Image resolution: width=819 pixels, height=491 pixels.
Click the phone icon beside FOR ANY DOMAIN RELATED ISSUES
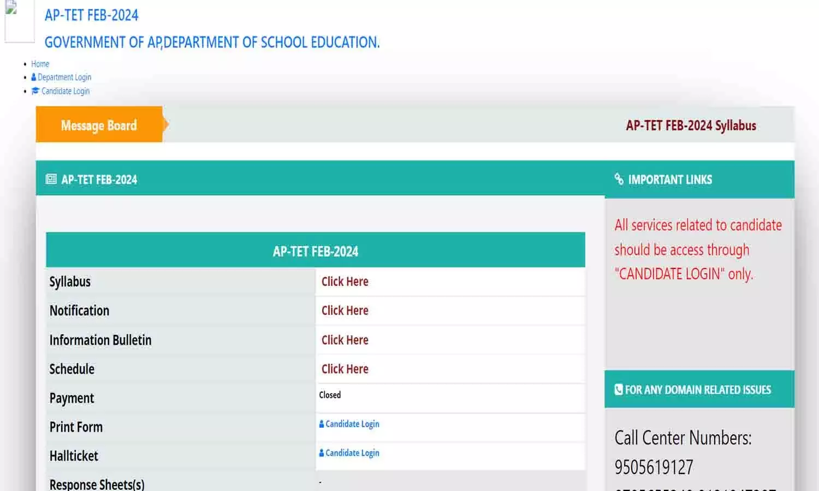[618, 390]
